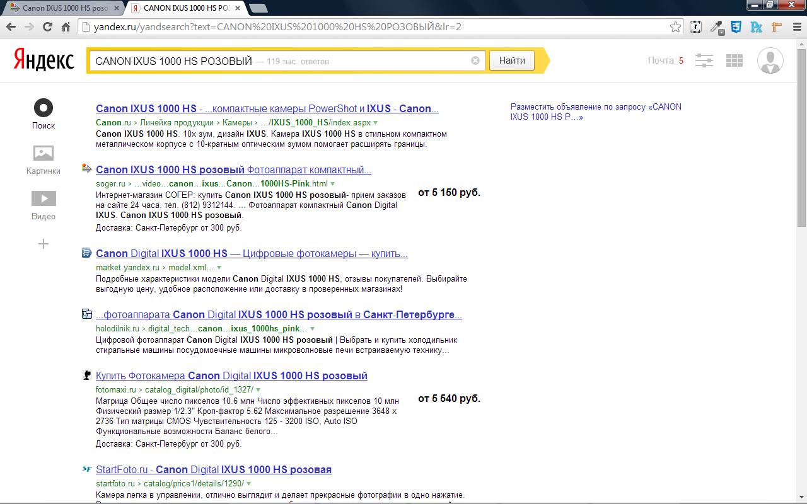Viewport: 807px width, 504px height.
Task: Open the user profile avatar
Action: tap(770, 60)
